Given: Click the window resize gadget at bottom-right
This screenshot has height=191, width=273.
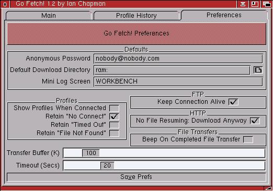Looking at the screenshot, I should (268, 188).
